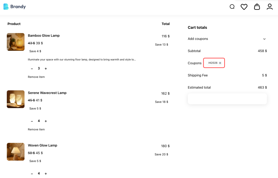Click the Brandy logo

tap(14, 7)
